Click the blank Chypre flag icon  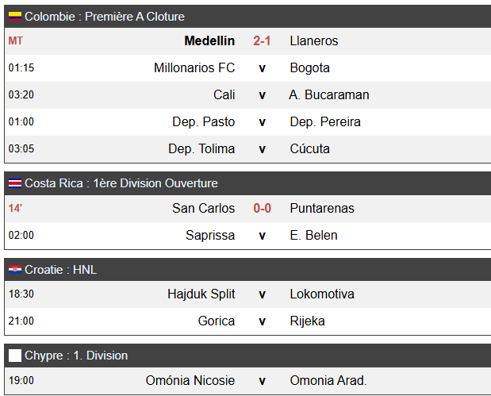tap(15, 356)
